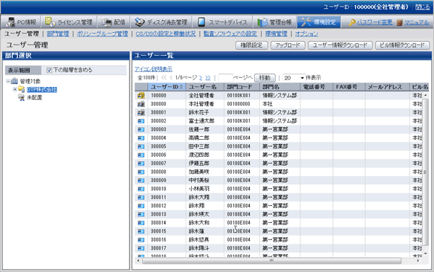Click user icon for row 300010
This screenshot has width=434, height=272.
[x=141, y=189]
